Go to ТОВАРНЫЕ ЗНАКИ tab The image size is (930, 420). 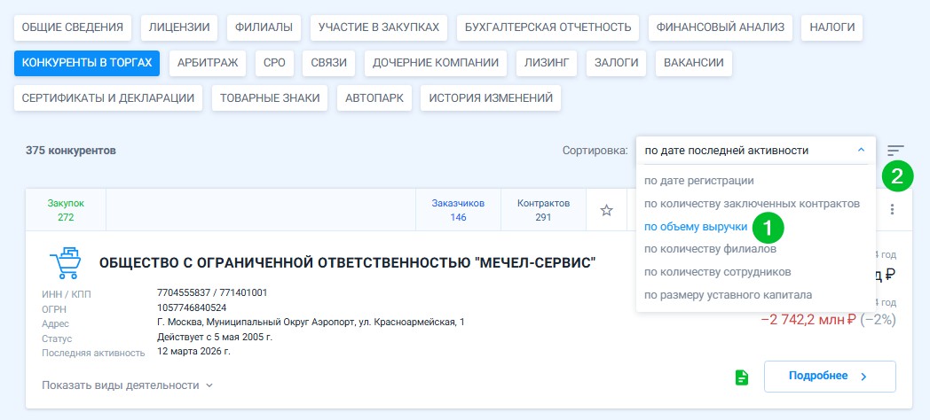270,97
